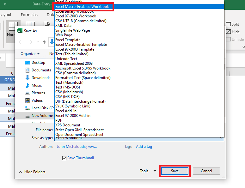Open the Organize dropdown
The height and width of the screenshot is (188, 245).
pyautogui.click(x=30, y=54)
